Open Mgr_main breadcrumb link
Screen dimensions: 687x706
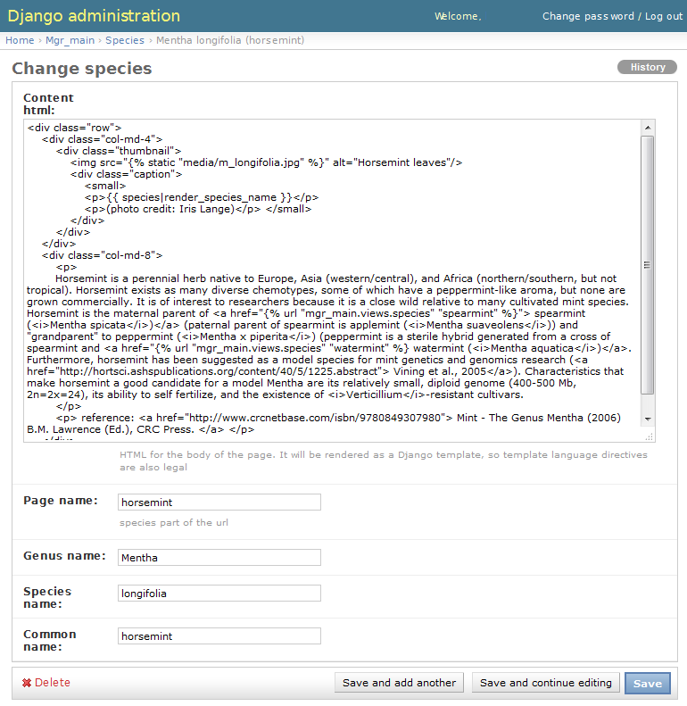click(70, 40)
